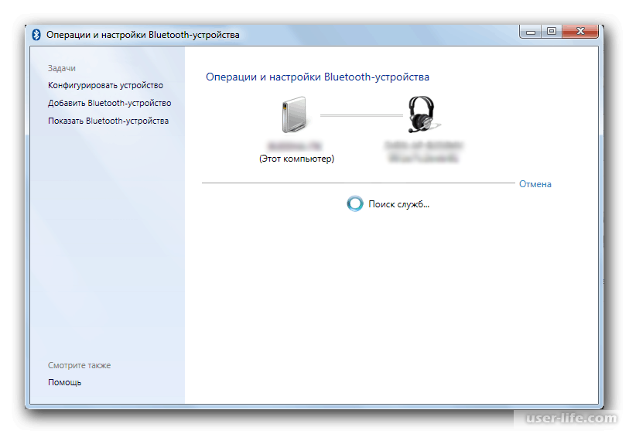Minimize the Bluetooth settings window

pos(531,32)
